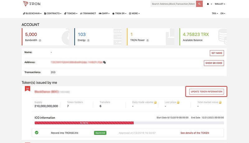Click the Bandwidth help question icon

click(40, 41)
